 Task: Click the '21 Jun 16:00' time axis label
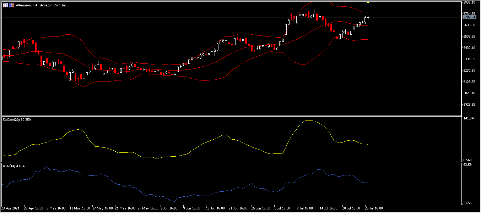(x=238, y=208)
